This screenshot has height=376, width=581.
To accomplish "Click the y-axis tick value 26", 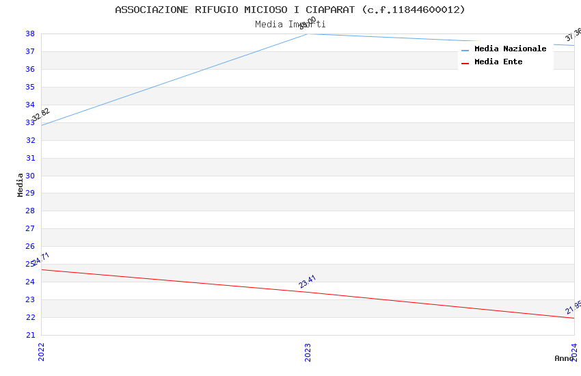I will [x=30, y=246].
